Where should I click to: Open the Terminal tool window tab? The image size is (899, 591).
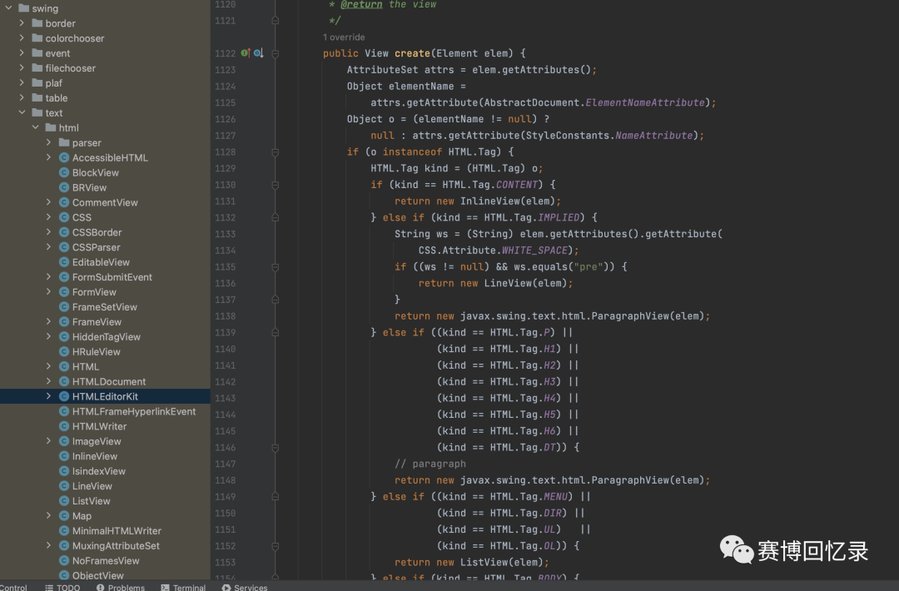pyautogui.click(x=183, y=587)
